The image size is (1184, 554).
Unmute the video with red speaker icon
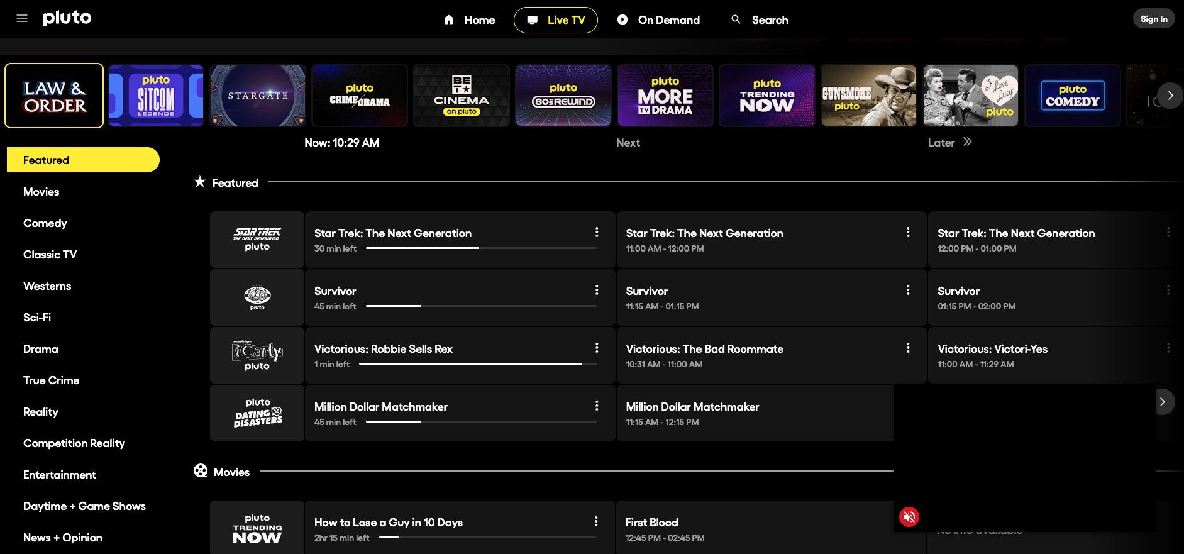click(x=909, y=517)
